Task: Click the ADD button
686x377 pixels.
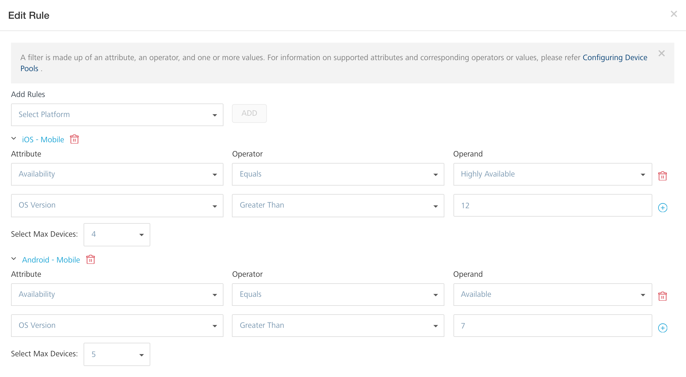Action: 249,113
